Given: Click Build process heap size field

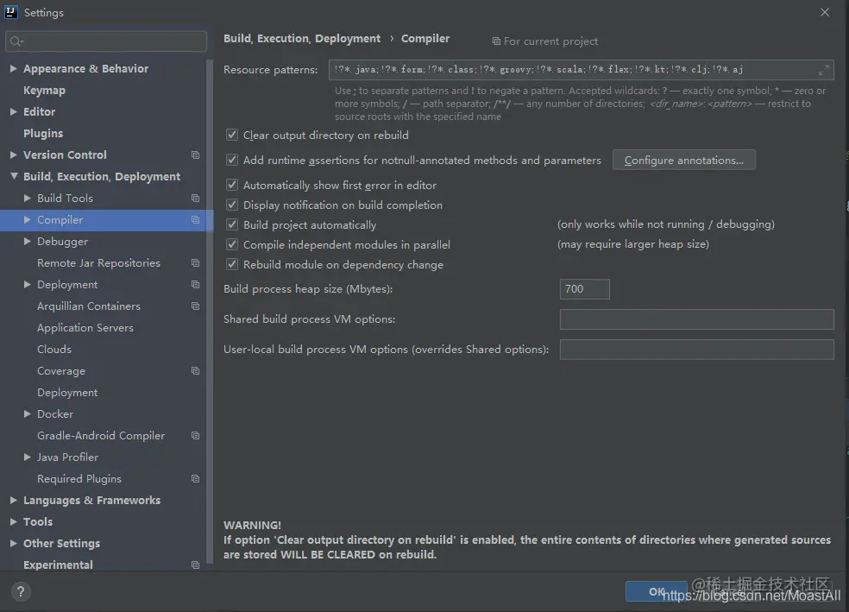Looking at the screenshot, I should (585, 289).
